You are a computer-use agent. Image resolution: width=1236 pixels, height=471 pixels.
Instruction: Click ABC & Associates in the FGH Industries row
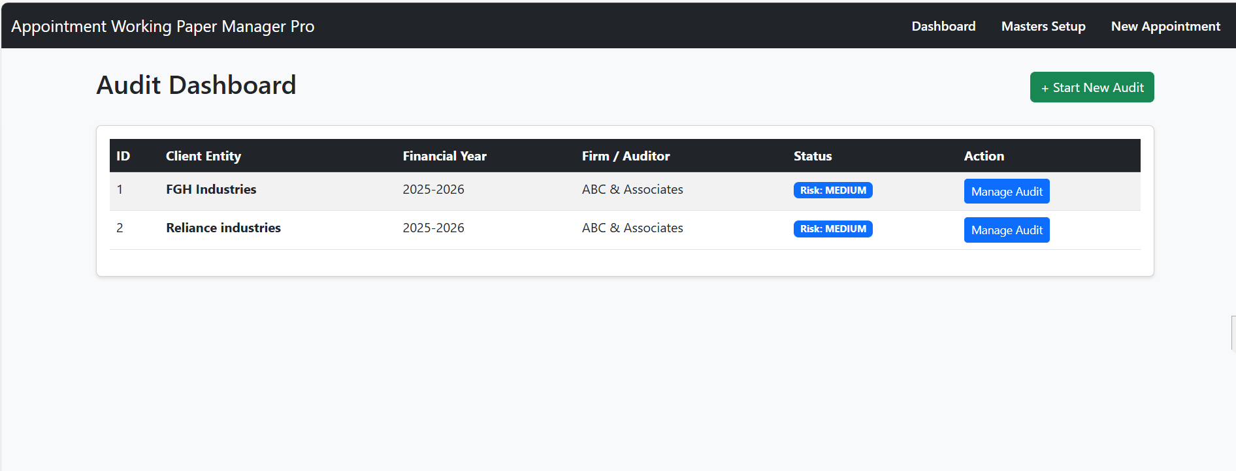pyautogui.click(x=632, y=189)
